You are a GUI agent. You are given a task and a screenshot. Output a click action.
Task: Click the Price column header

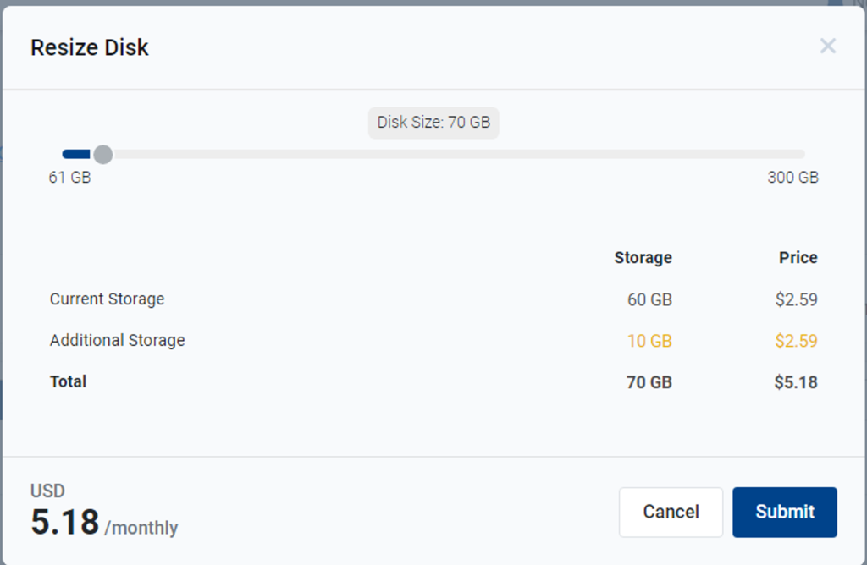tap(798, 257)
